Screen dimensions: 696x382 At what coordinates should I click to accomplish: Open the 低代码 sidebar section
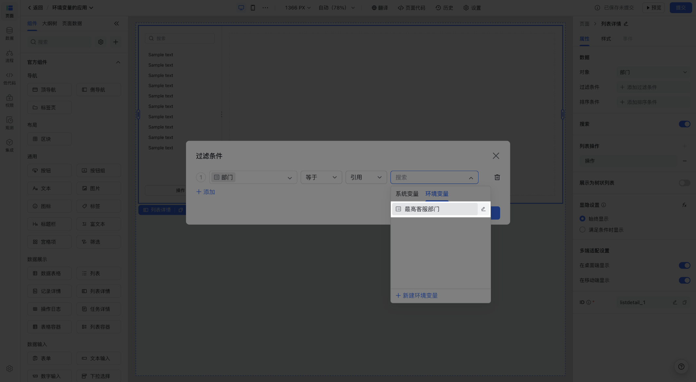[9, 78]
